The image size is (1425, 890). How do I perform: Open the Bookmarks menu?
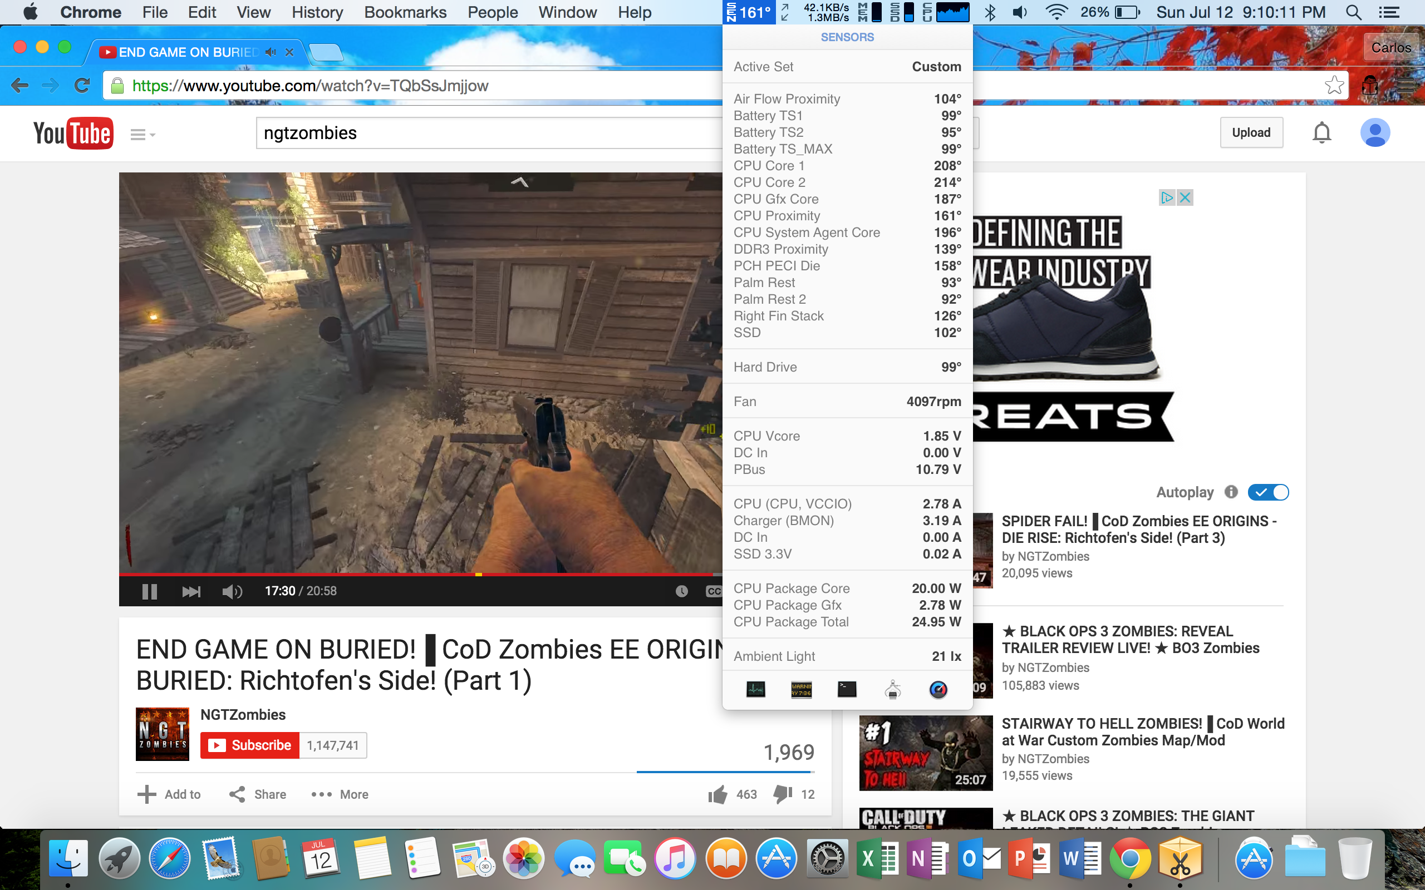[405, 12]
